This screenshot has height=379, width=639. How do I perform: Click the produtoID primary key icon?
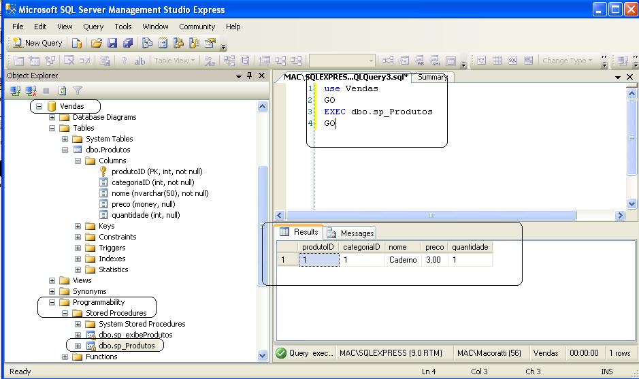[x=103, y=171]
